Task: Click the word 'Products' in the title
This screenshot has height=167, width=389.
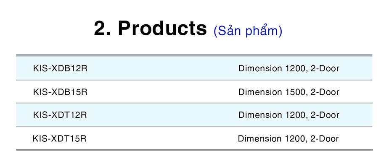Action: [x=162, y=28]
